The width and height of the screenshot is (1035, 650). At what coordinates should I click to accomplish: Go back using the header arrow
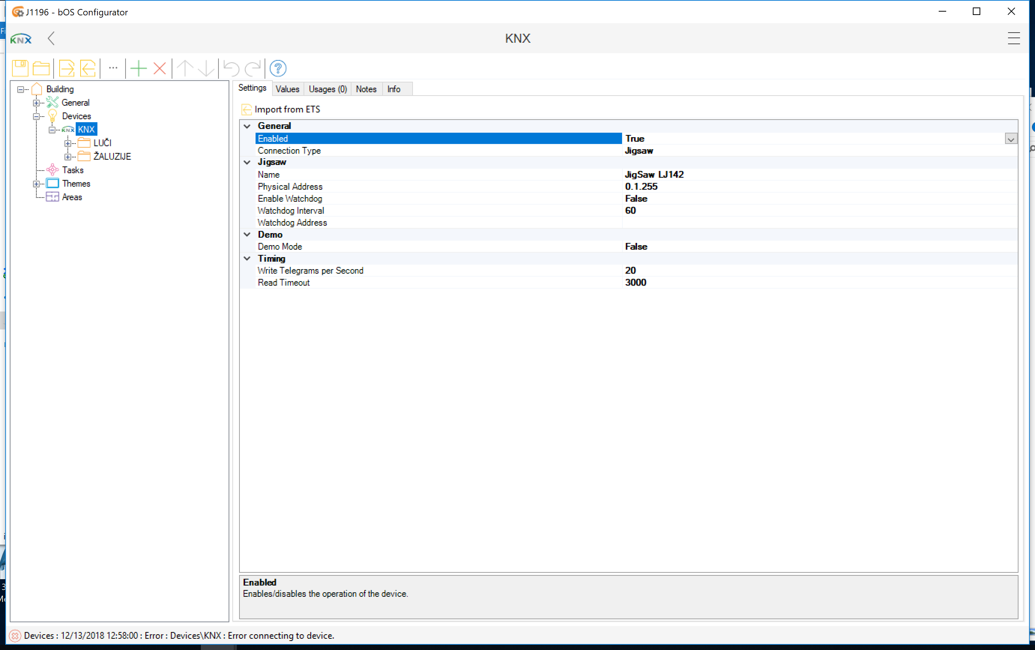[51, 38]
